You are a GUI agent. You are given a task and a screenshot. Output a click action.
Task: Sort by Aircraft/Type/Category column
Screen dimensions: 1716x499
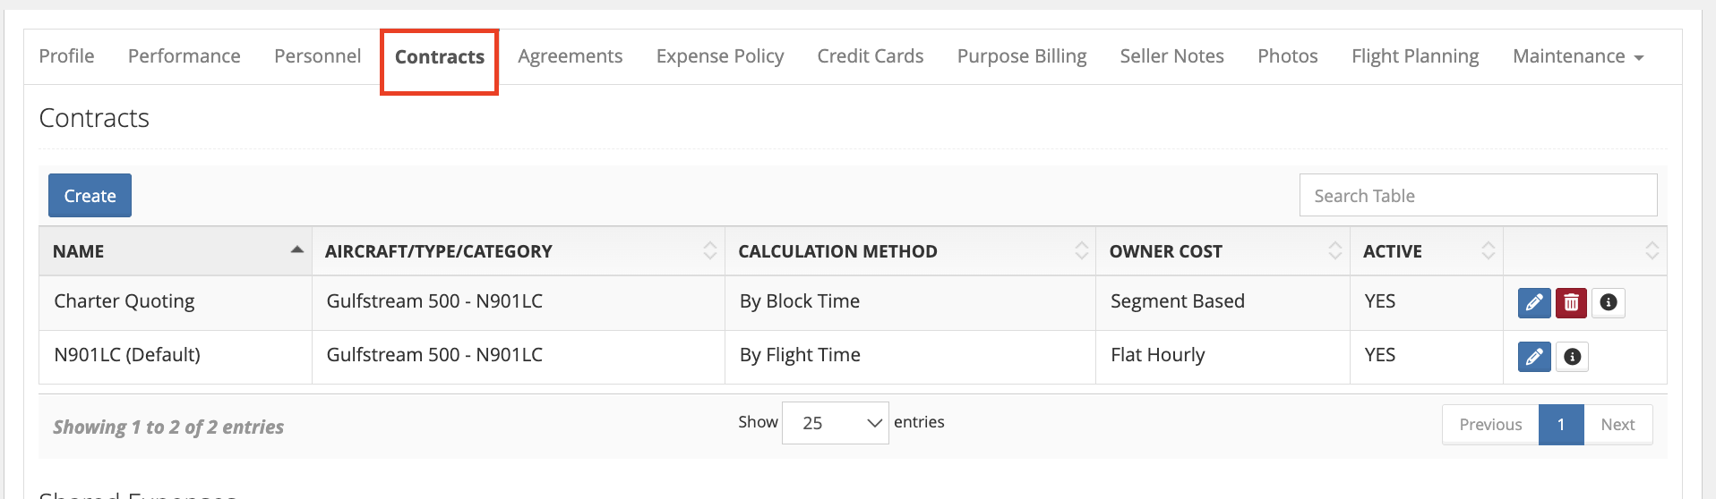[519, 251]
